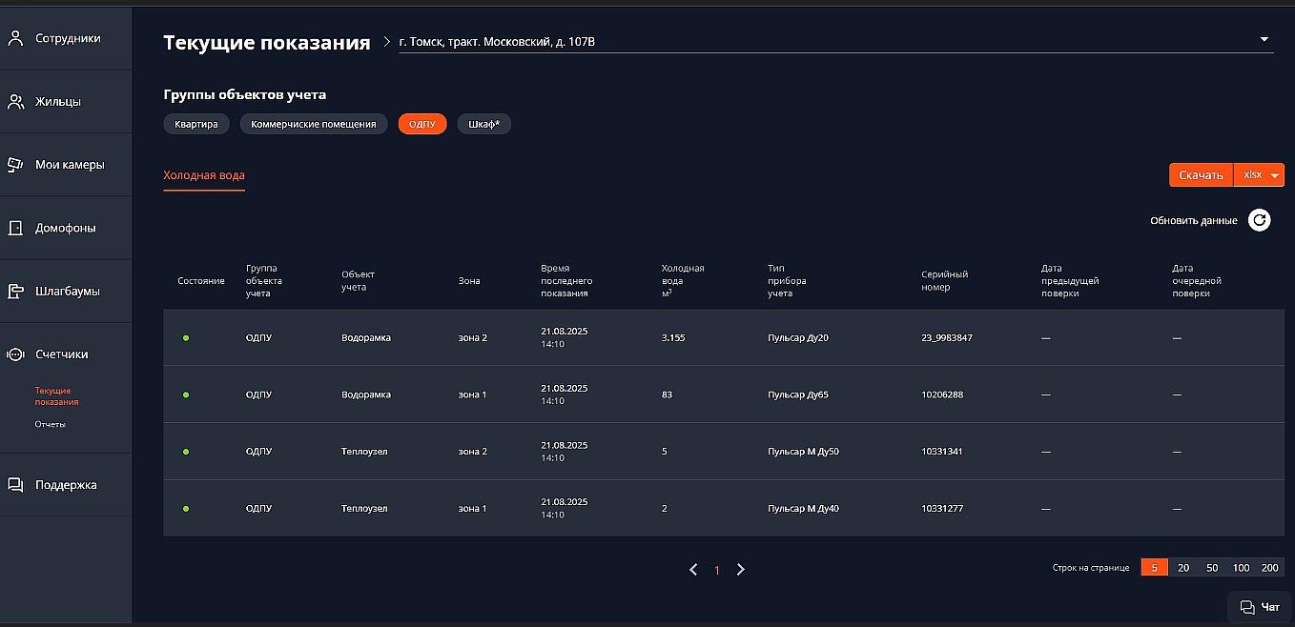Click the Жильцы residents icon
The height and width of the screenshot is (627, 1295).
click(15, 102)
